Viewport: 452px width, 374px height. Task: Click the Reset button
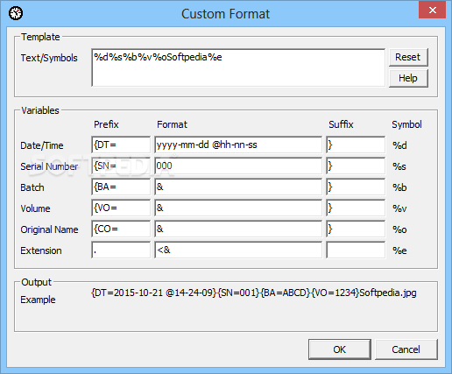(x=408, y=57)
